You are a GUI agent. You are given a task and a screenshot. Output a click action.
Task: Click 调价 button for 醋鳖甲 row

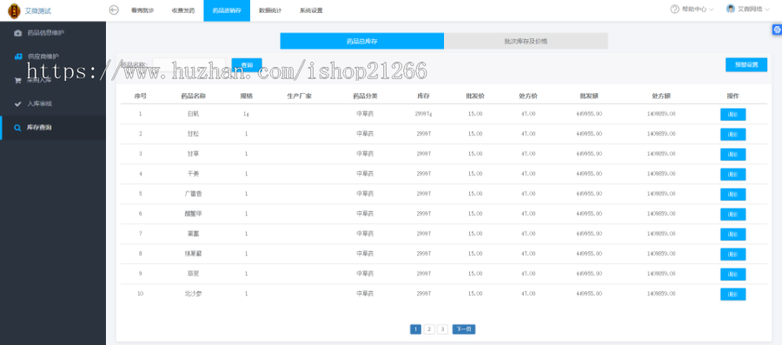[x=732, y=214]
